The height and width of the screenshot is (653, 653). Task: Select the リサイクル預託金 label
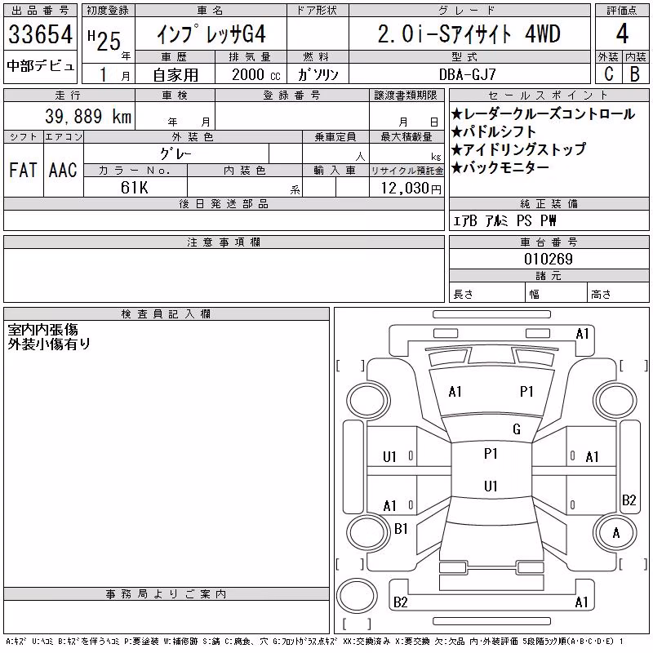(406, 171)
